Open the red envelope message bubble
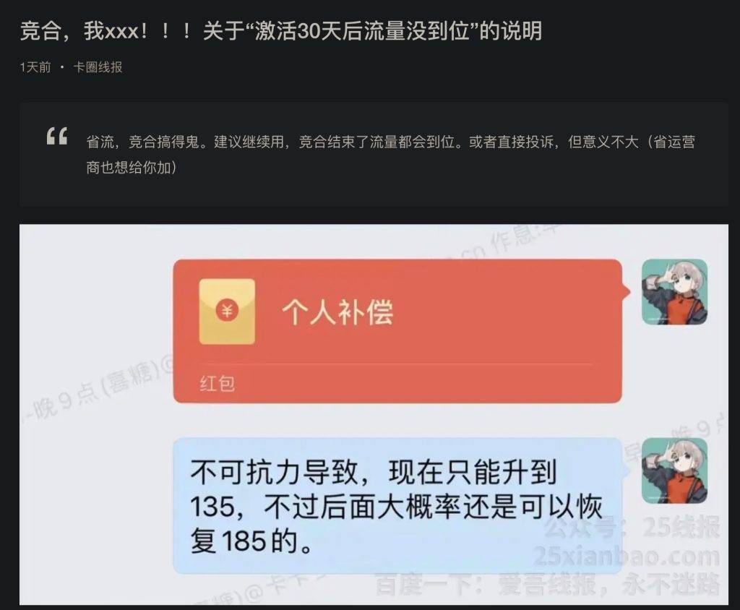The height and width of the screenshot is (610, 740). pos(398,331)
